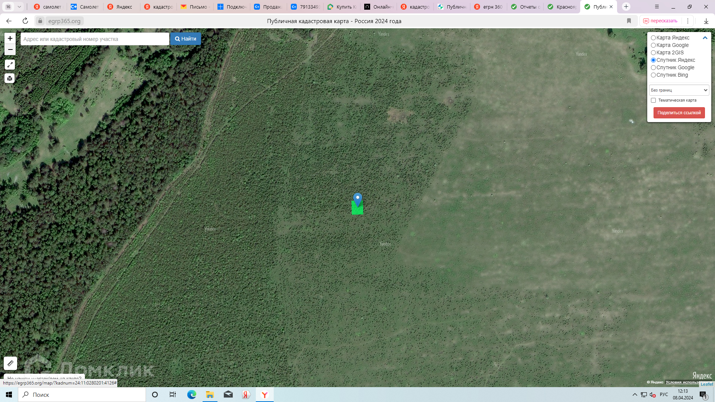The width and height of the screenshot is (715, 402).
Task: Zoom in on the map
Action: tap(10, 38)
